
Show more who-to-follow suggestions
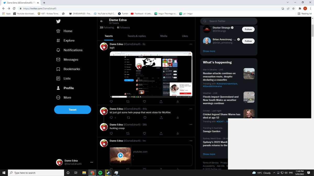pyautogui.click(x=209, y=51)
